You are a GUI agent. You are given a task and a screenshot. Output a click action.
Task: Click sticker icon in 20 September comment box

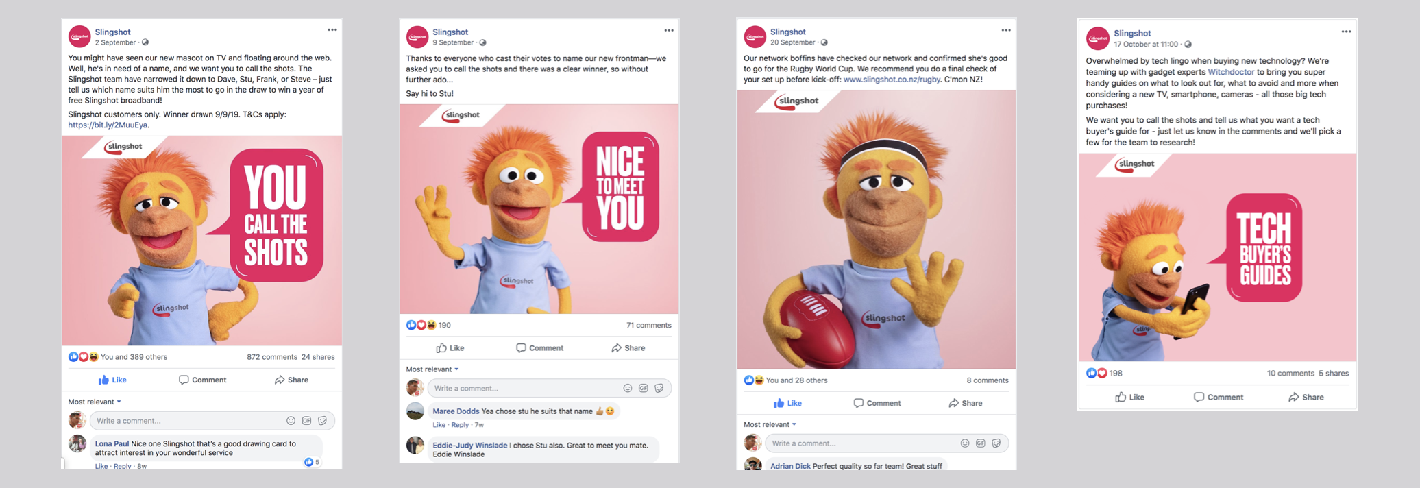tap(996, 443)
